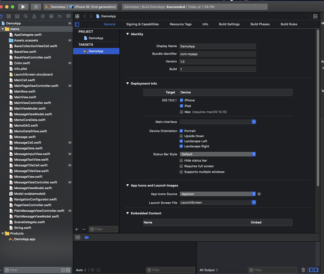The image size is (324, 274).
Task: Remove the selected target with minus button
Action: (84, 229)
